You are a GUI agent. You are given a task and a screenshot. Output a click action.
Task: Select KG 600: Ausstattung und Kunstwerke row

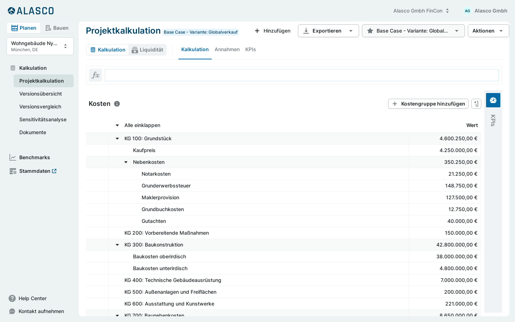tap(283, 304)
